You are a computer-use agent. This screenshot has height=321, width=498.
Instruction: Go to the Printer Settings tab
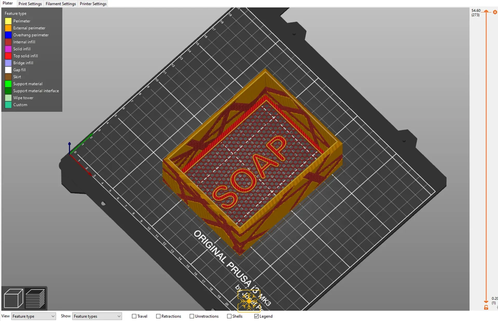click(93, 4)
